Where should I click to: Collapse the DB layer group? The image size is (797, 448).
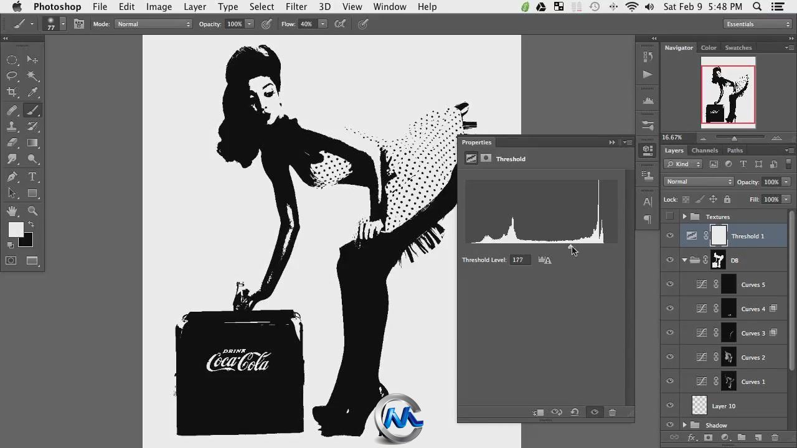coord(684,260)
